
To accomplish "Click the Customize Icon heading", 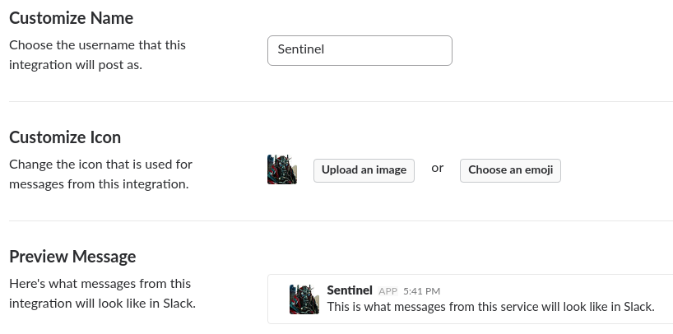I will pos(65,137).
